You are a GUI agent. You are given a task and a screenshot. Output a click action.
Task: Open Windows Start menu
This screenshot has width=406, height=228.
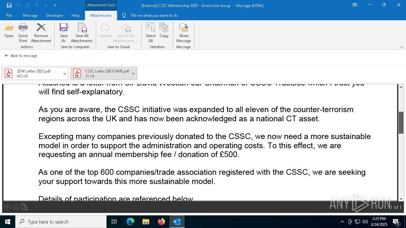pyautogui.click(x=8, y=222)
